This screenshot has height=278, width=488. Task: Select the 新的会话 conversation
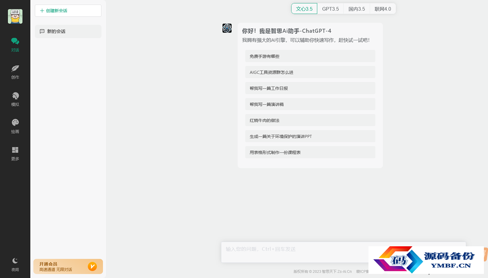(x=68, y=31)
